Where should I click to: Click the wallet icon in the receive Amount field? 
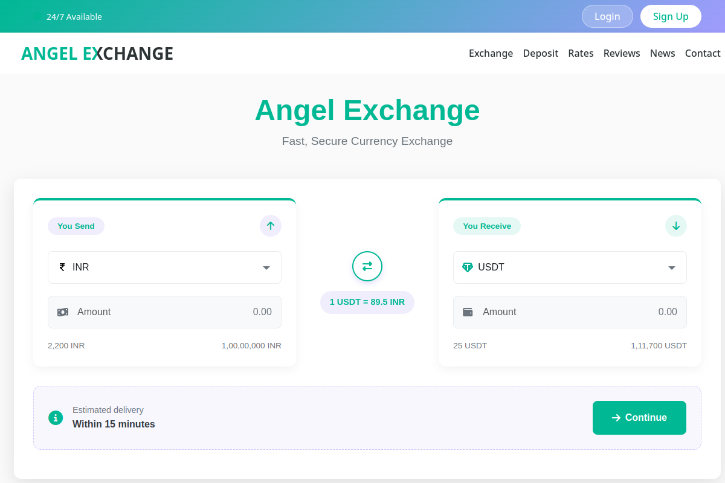468,312
